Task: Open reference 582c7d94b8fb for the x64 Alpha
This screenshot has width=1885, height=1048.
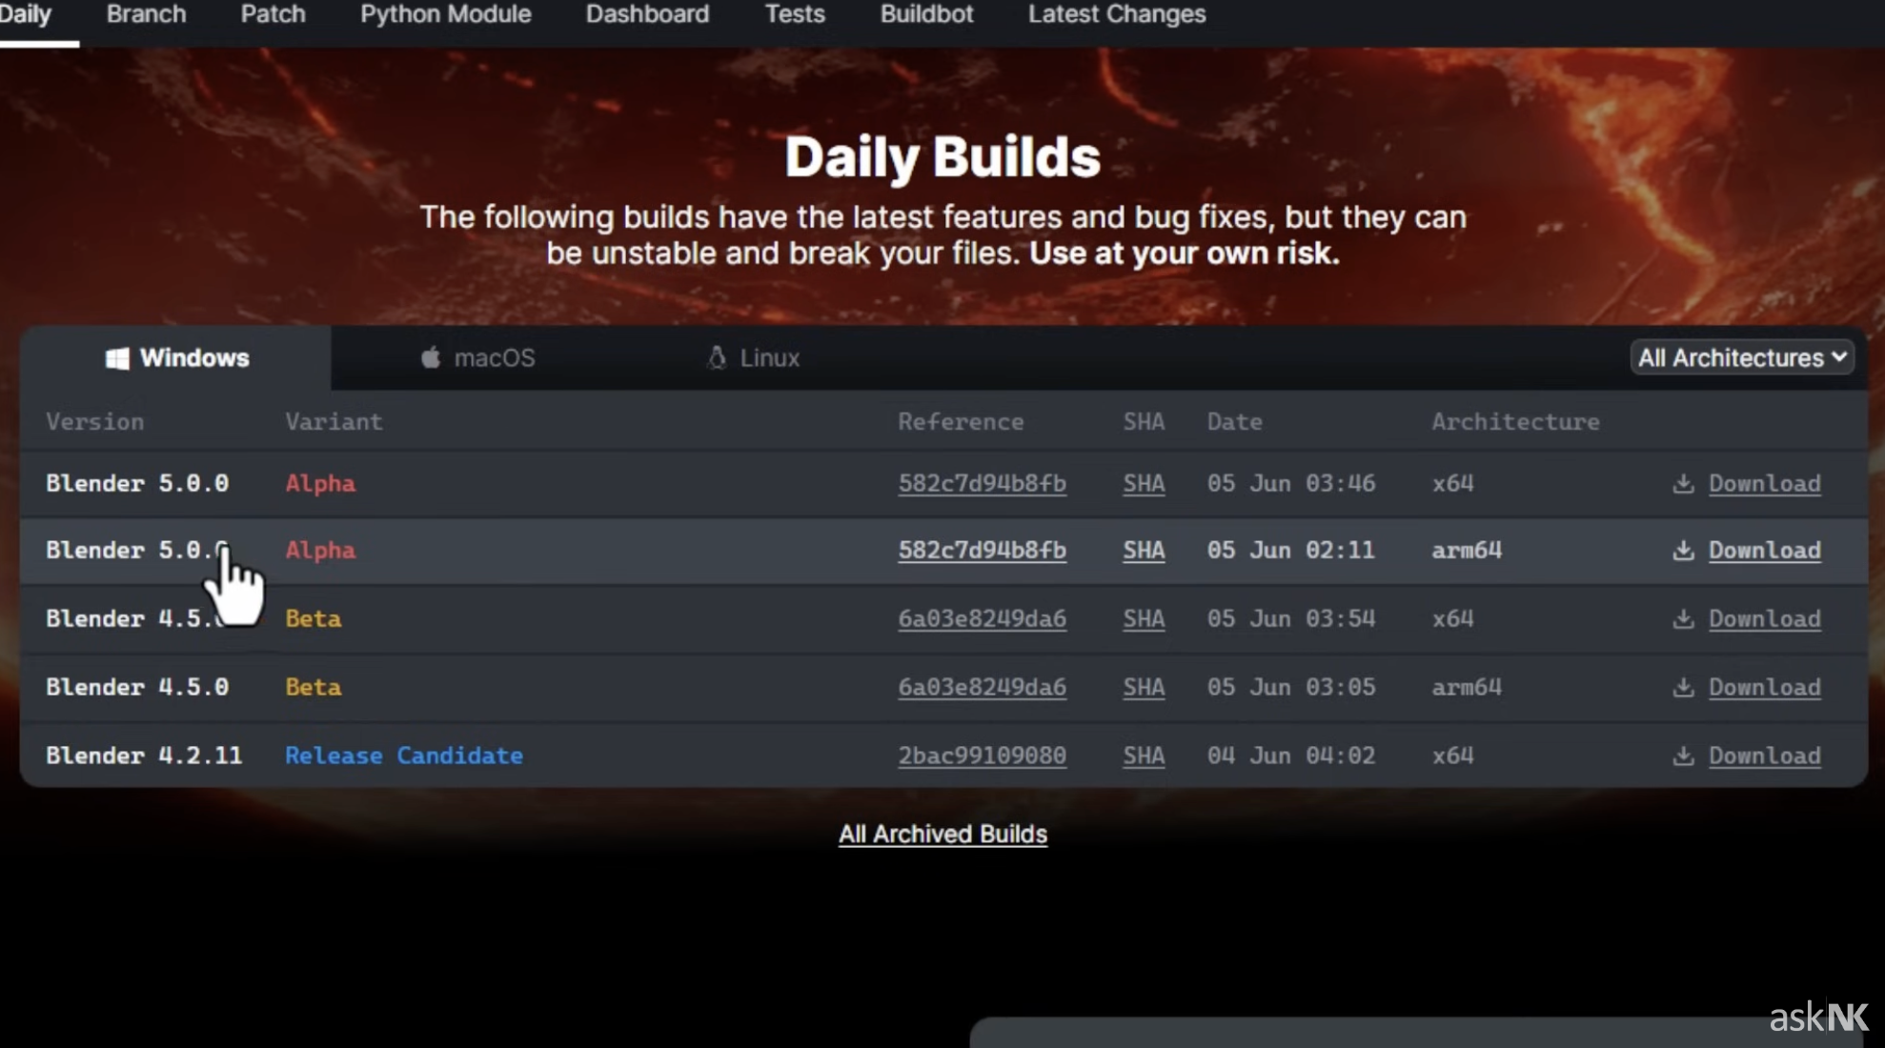Action: click(982, 484)
